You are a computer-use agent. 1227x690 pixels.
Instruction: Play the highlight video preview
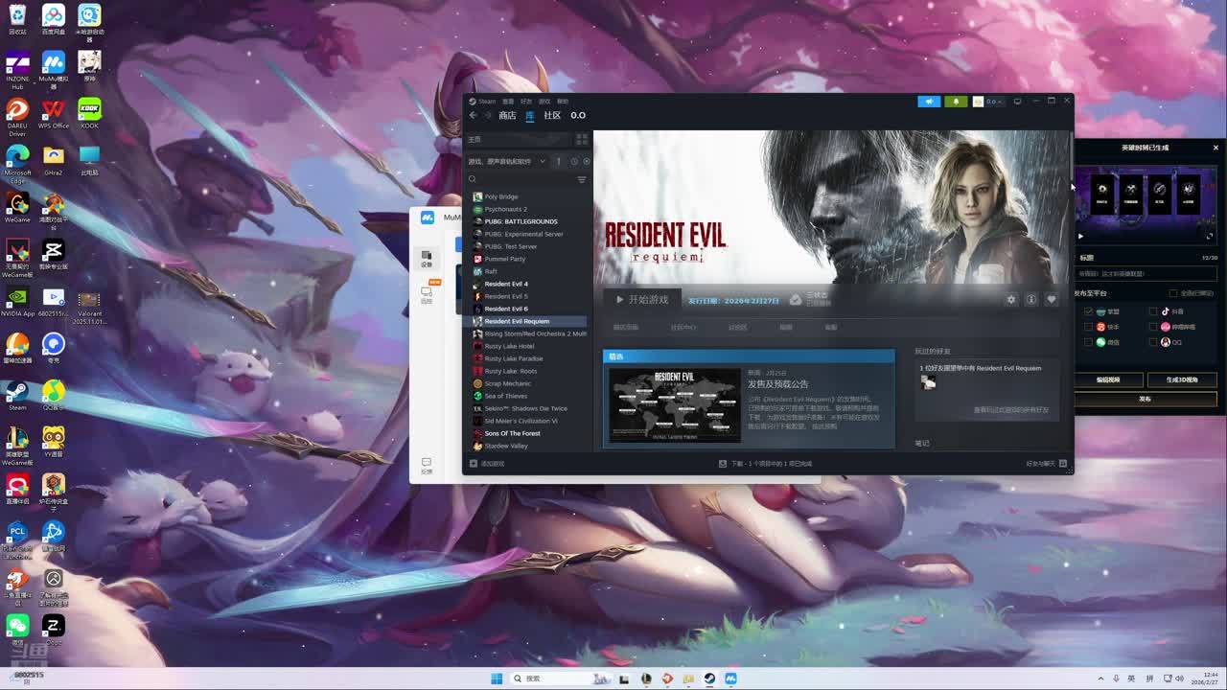(1080, 236)
